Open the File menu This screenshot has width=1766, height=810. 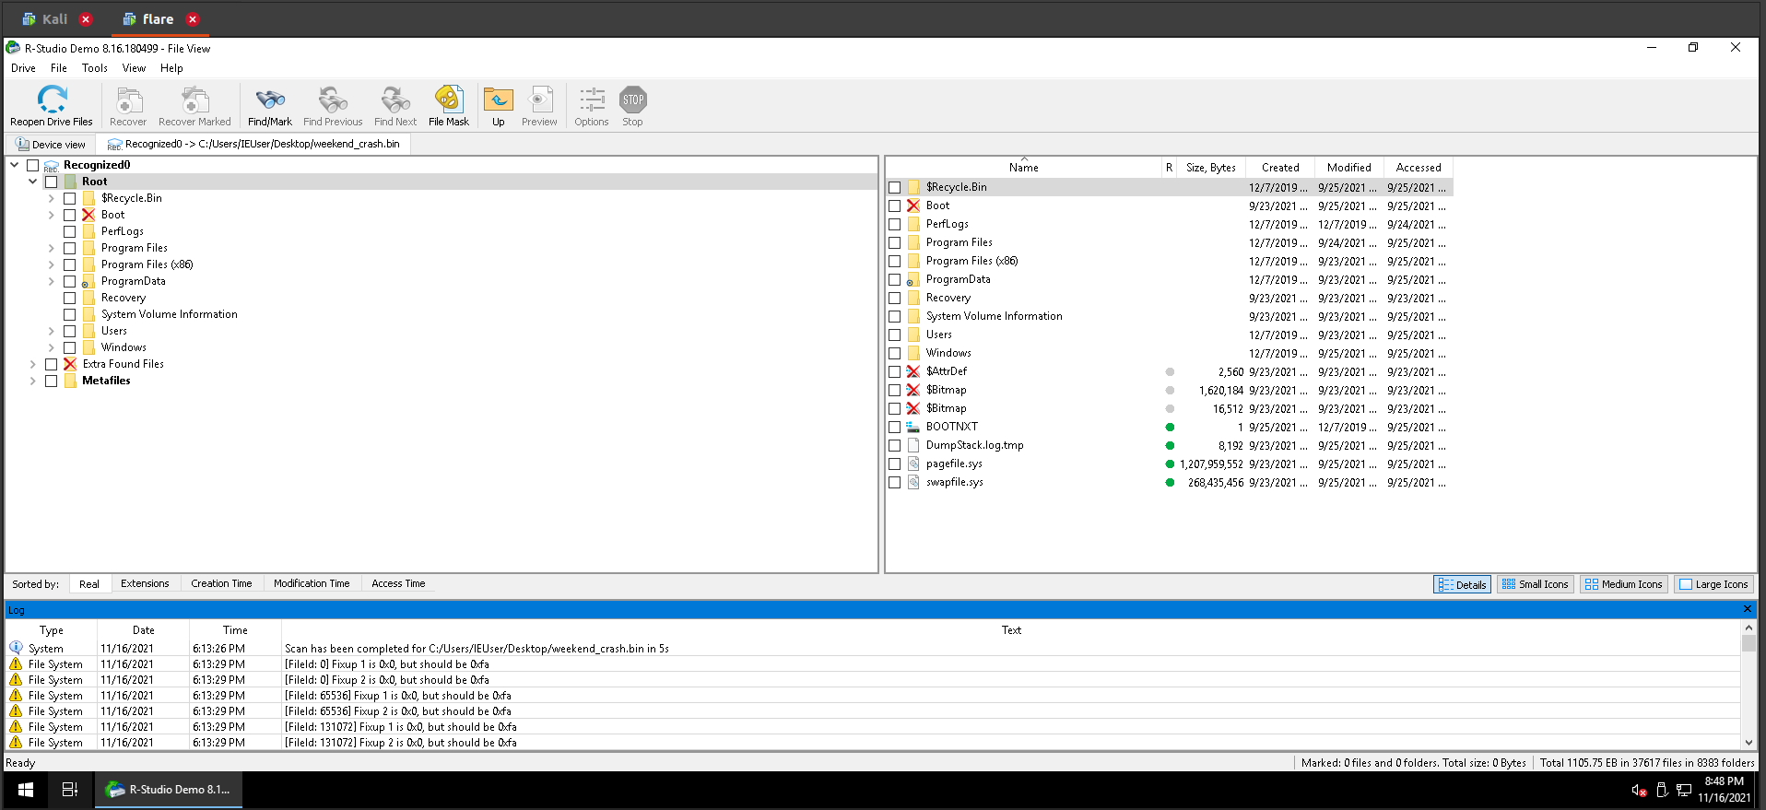coord(59,68)
